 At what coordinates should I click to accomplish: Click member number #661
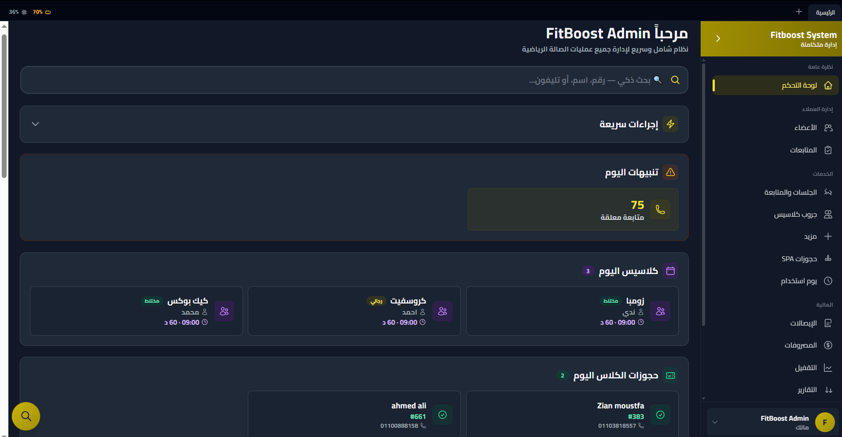418,417
